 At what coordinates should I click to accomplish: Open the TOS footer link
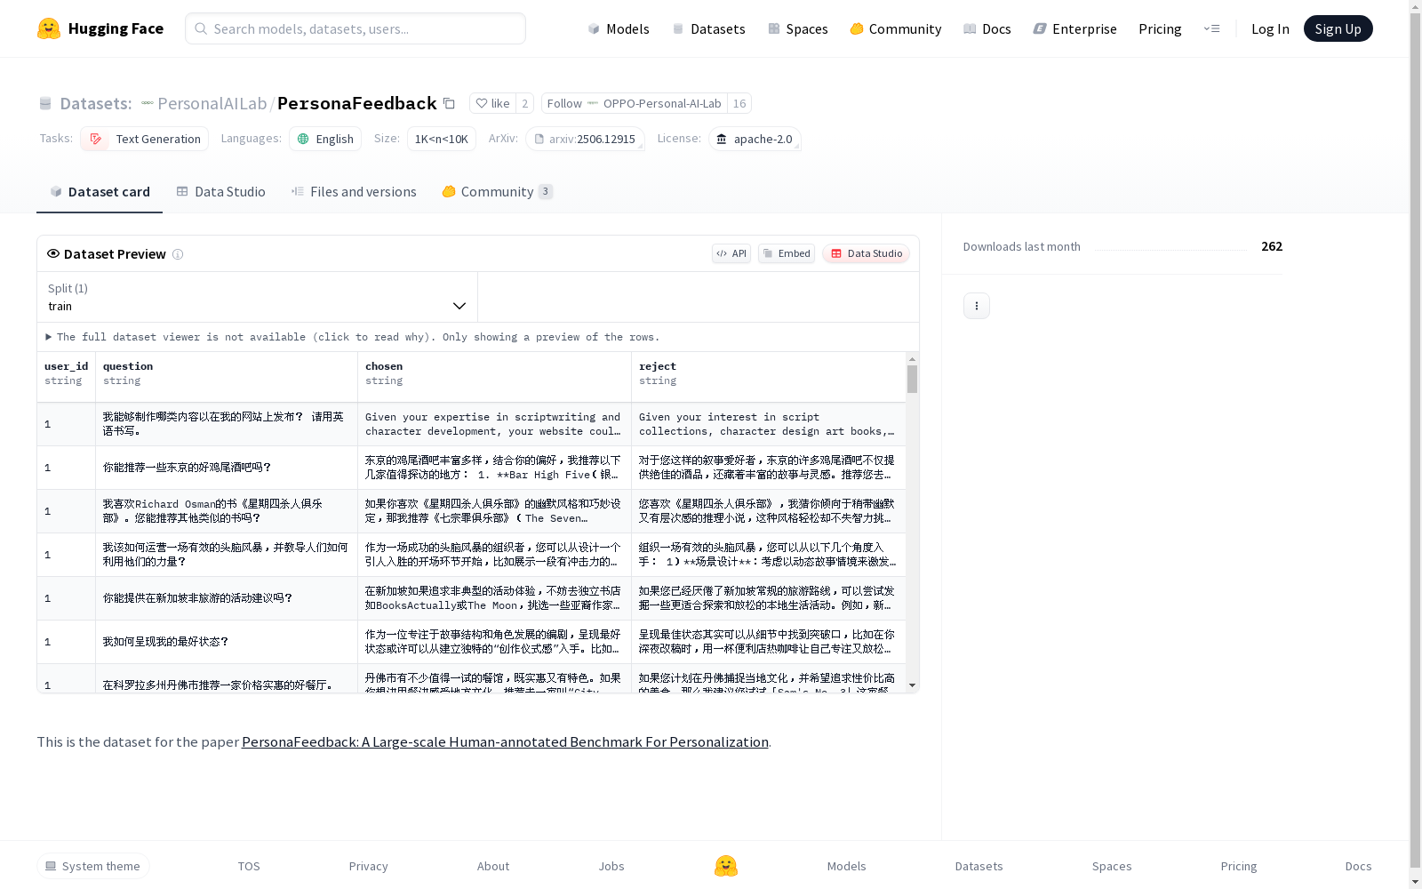pyautogui.click(x=249, y=866)
